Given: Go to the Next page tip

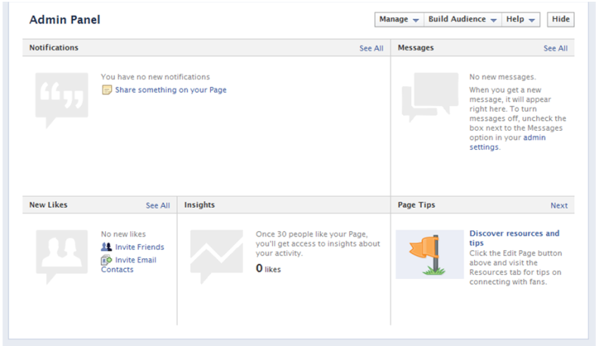Looking at the screenshot, I should [559, 205].
